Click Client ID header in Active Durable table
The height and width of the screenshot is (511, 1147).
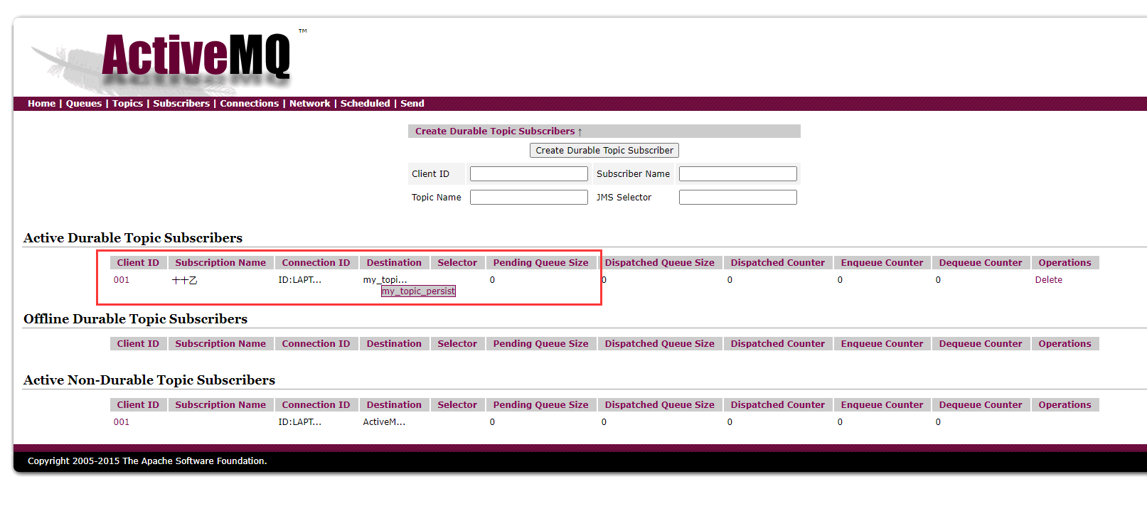[x=138, y=263]
